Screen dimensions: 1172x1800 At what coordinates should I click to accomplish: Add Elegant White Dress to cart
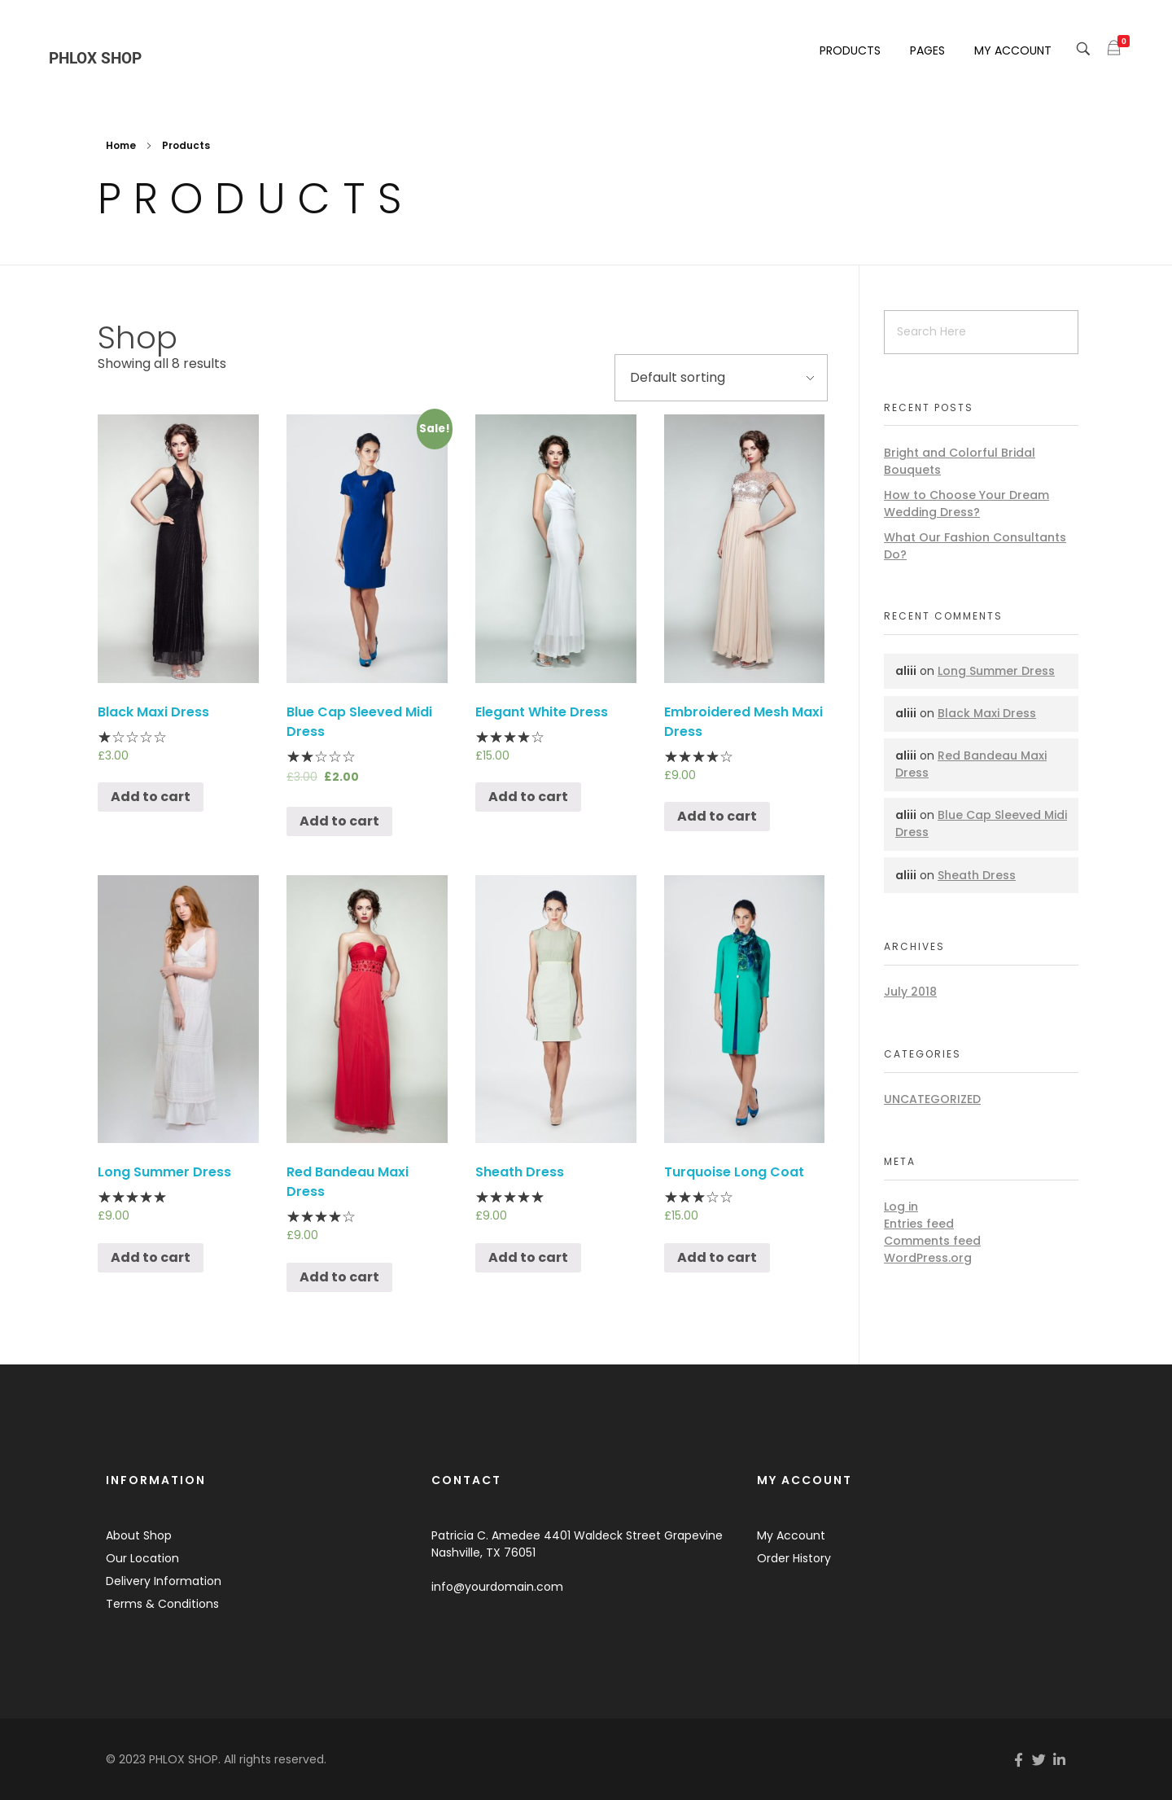527,797
